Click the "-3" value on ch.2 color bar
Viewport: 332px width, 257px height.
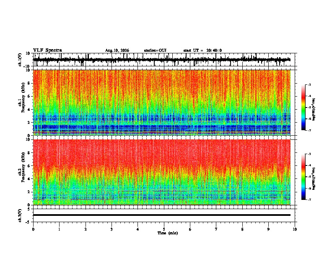[x=309, y=154]
